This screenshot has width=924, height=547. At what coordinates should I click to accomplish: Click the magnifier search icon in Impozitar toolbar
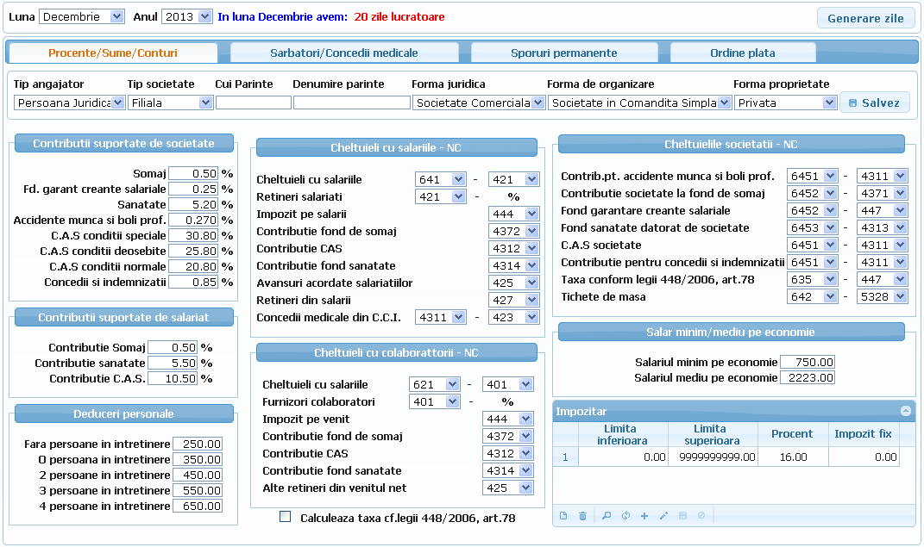pyautogui.click(x=607, y=516)
